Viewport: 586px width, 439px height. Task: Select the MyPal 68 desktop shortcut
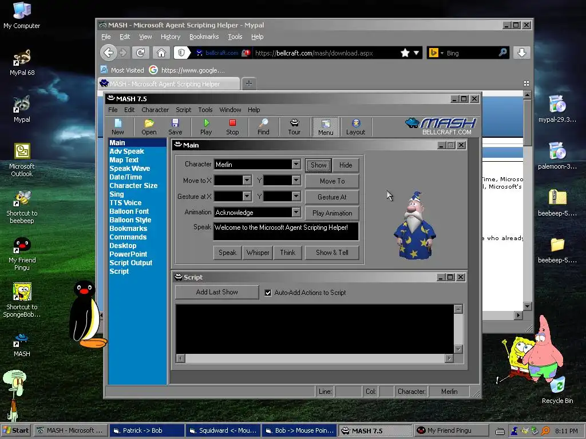[22, 63]
